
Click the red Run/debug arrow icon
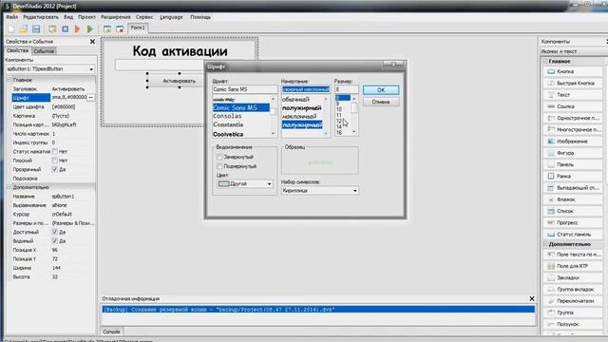click(78, 29)
